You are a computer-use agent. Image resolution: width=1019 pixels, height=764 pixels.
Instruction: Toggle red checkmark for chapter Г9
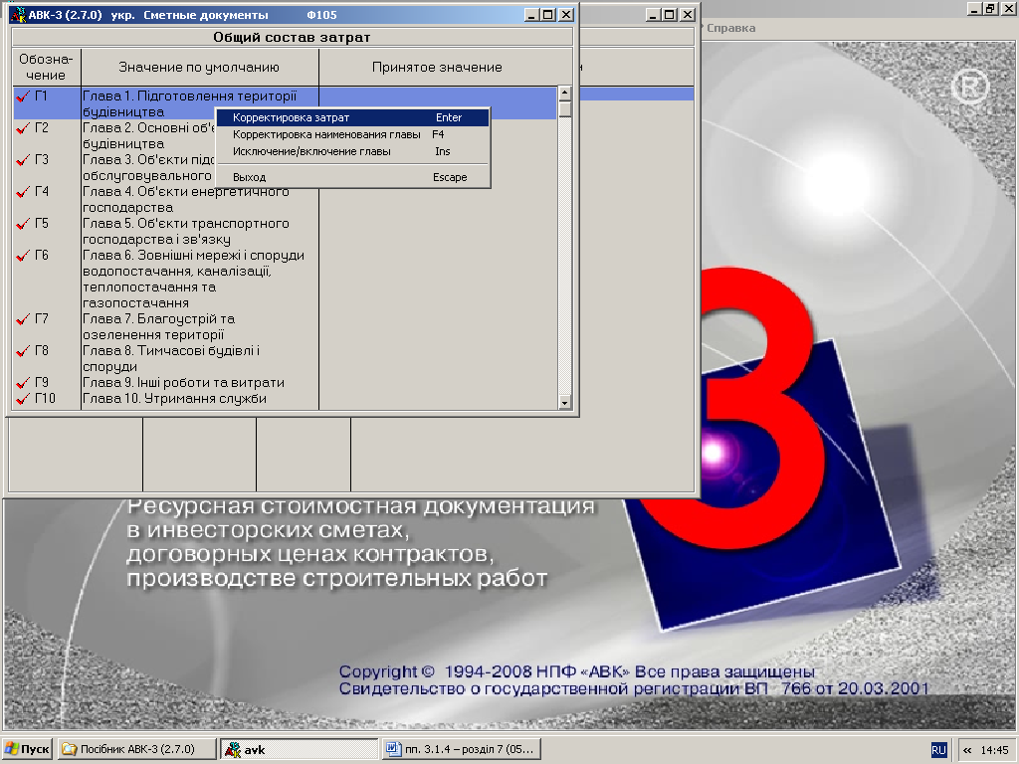24,383
